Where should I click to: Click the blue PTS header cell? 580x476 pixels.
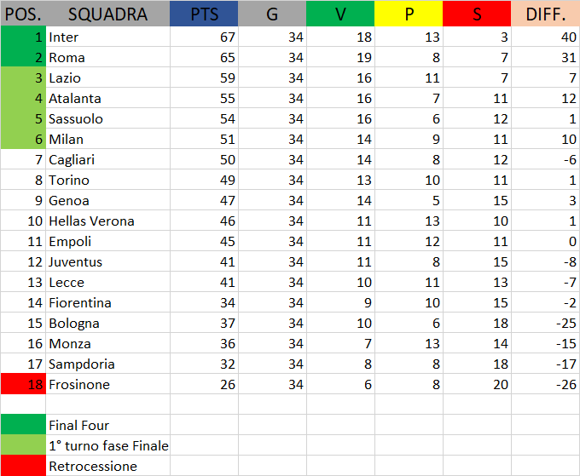pos(204,14)
